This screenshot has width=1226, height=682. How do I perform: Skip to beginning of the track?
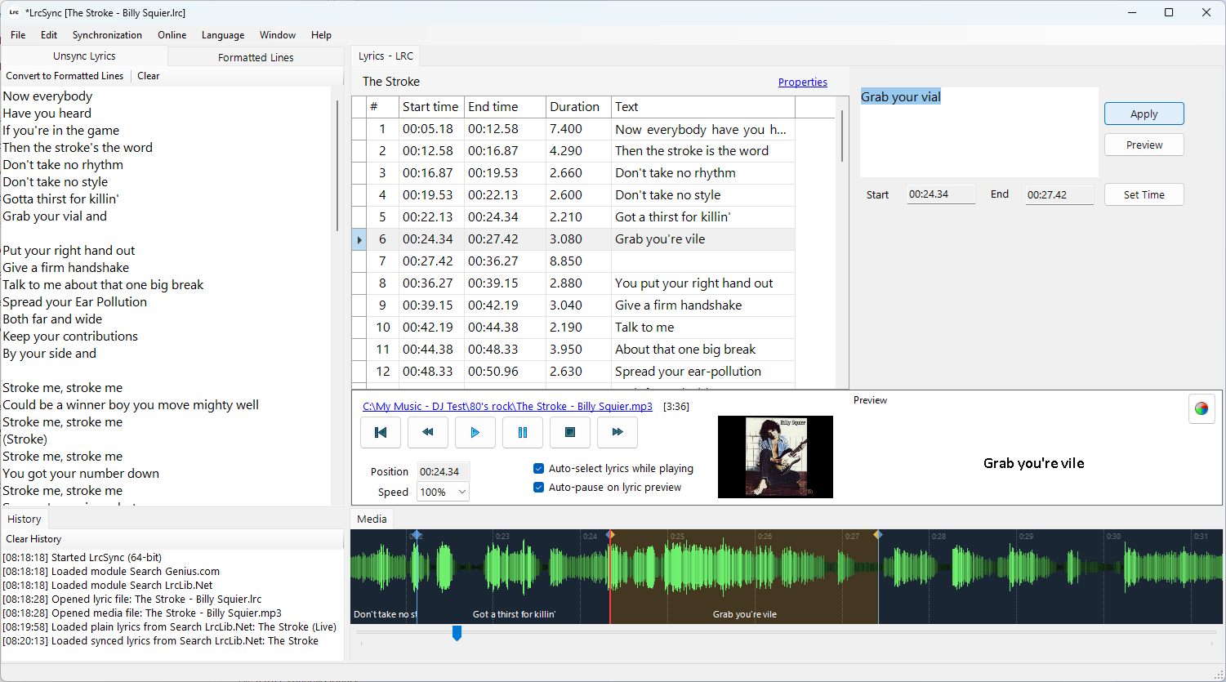pyautogui.click(x=381, y=432)
